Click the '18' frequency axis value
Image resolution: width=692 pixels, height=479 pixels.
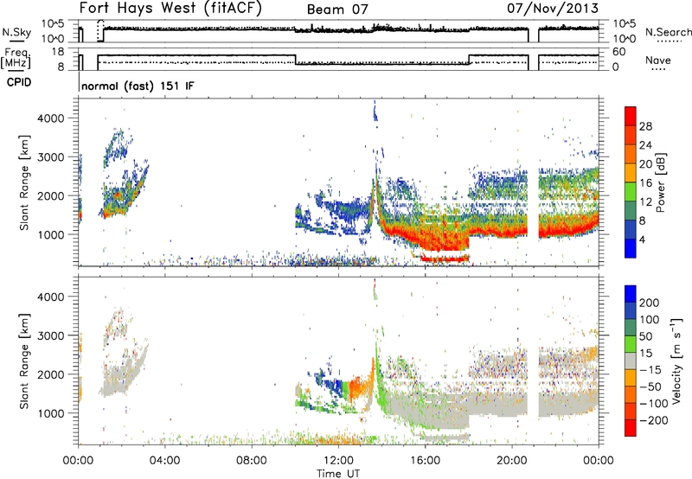point(58,52)
